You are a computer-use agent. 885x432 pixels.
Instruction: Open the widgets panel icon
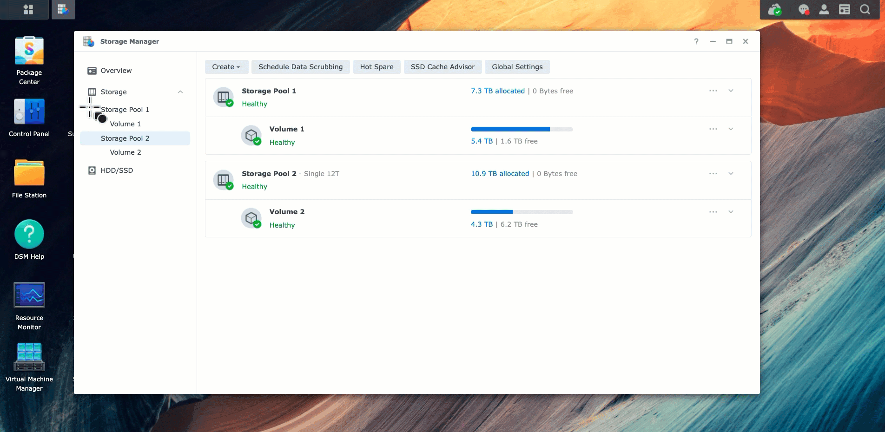pyautogui.click(x=845, y=10)
